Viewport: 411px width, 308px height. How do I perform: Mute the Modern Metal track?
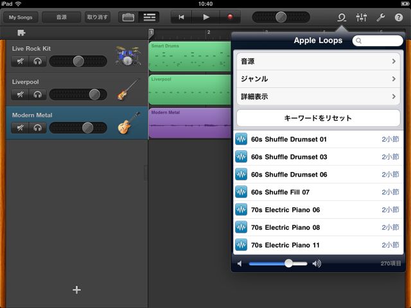click(20, 128)
